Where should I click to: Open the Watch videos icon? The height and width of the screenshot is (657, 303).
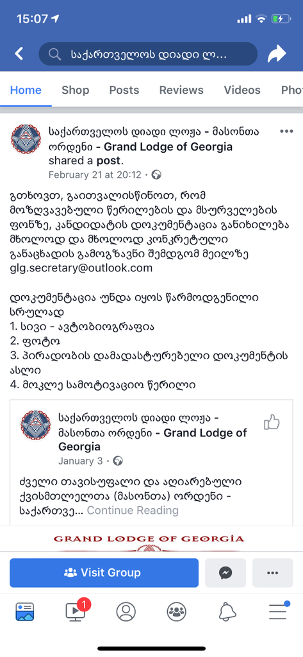[x=76, y=612]
